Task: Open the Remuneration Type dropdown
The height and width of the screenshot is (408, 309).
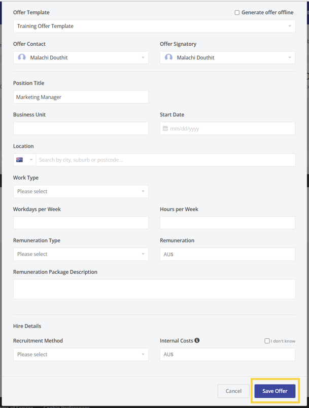Action: pyautogui.click(x=81, y=254)
